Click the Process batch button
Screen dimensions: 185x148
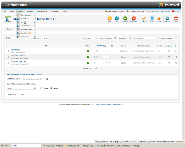point(12,95)
